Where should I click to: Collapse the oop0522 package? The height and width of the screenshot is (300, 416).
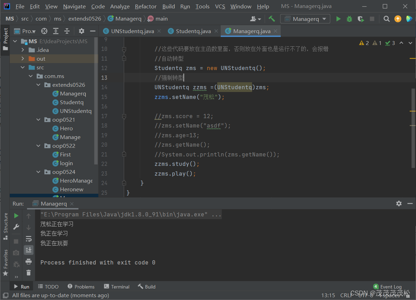tap(38, 146)
